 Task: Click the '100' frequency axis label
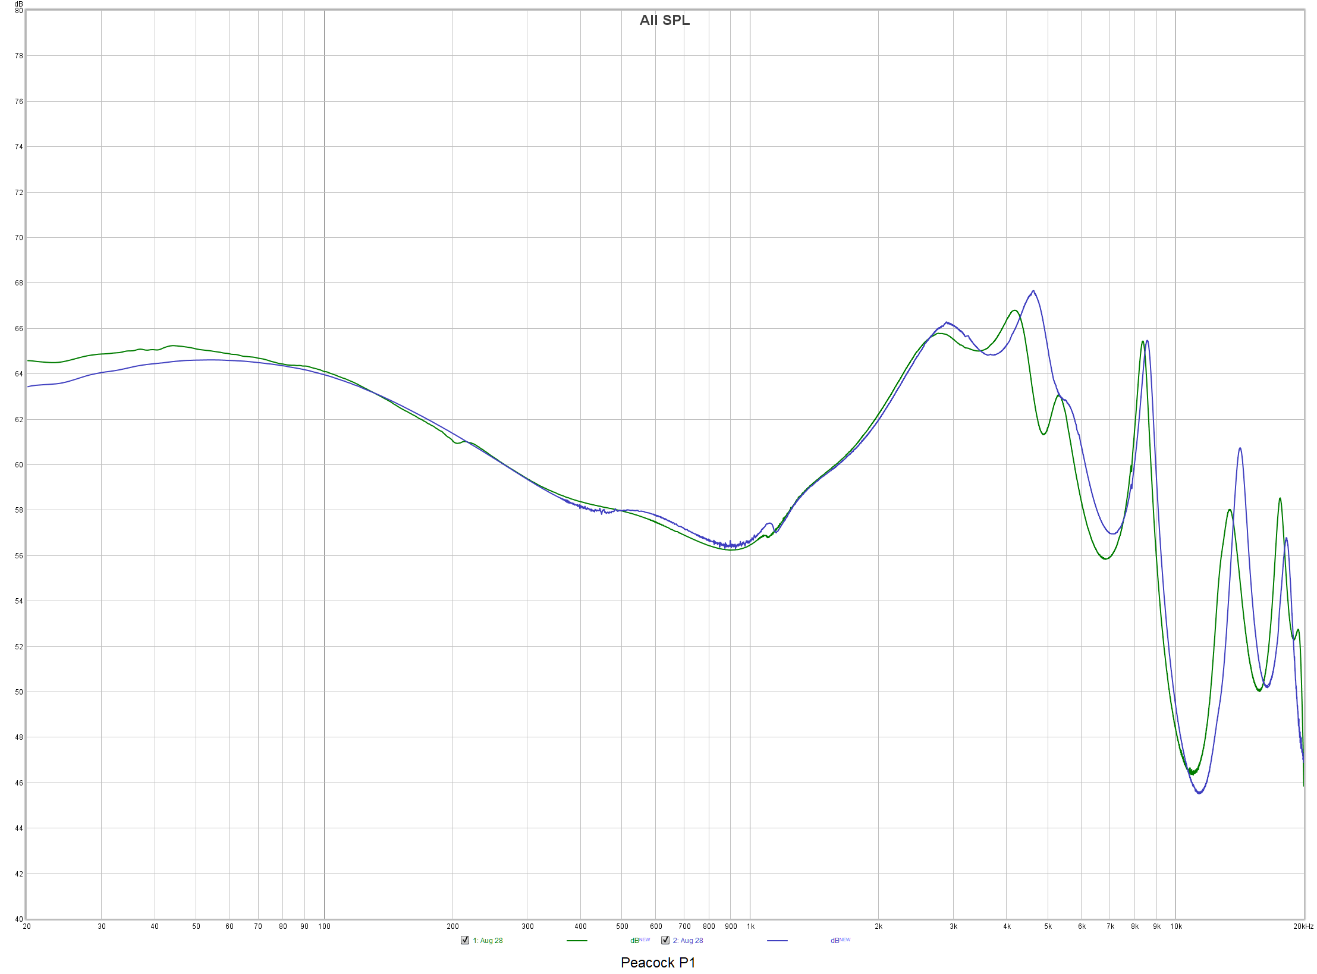324,926
